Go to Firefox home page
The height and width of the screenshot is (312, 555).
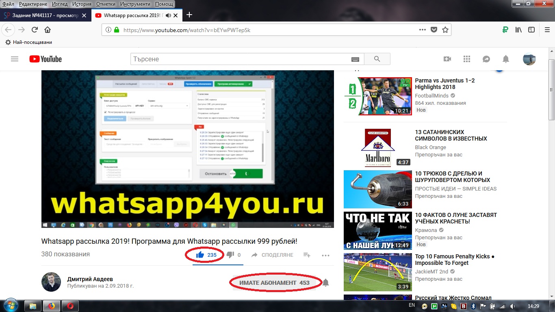[48, 30]
